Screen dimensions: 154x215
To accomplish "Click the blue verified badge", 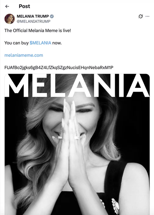I will click(52, 16).
